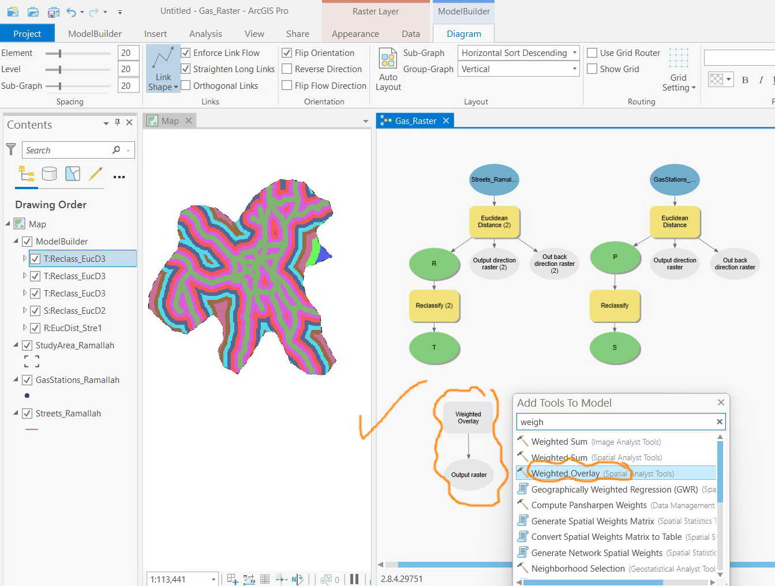
Task: Open the Horizontal Sort Descending dropdown
Action: [574, 52]
